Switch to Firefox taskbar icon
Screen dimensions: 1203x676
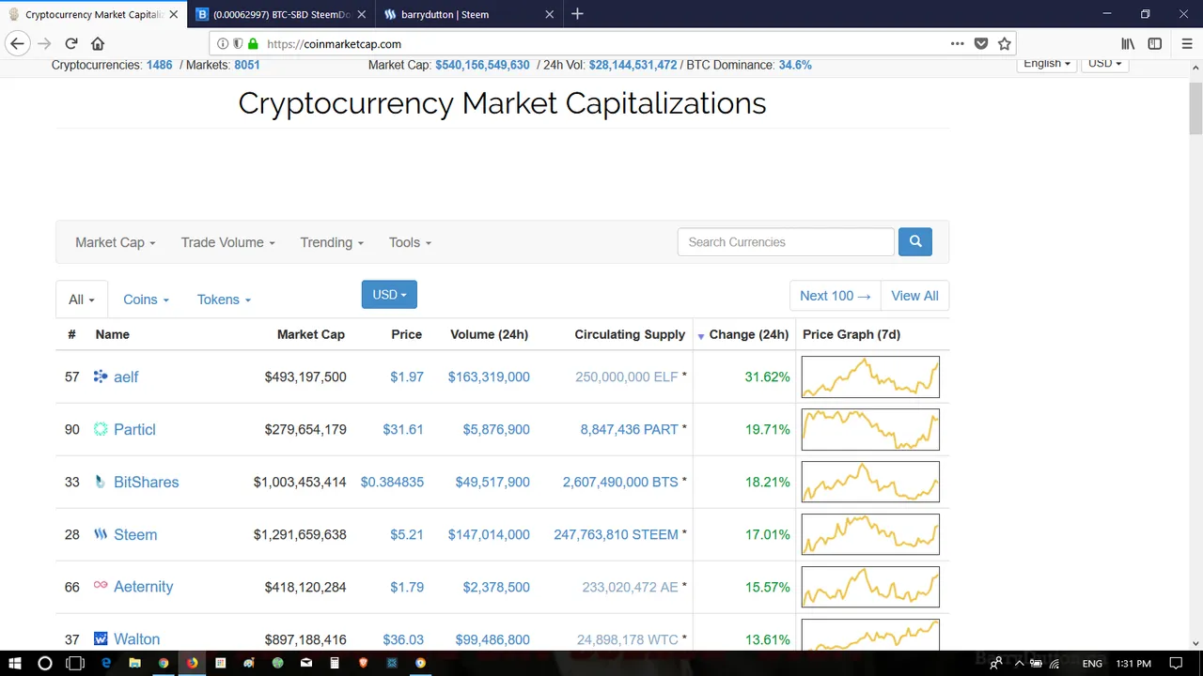click(192, 663)
